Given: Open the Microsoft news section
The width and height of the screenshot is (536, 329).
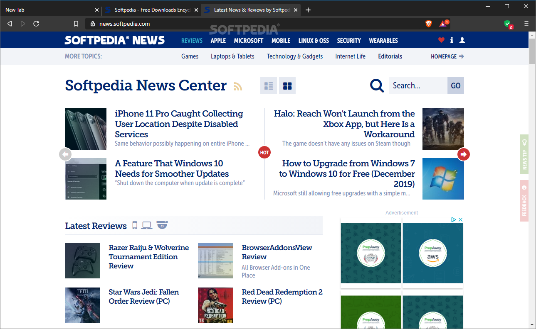Looking at the screenshot, I should [x=249, y=41].
